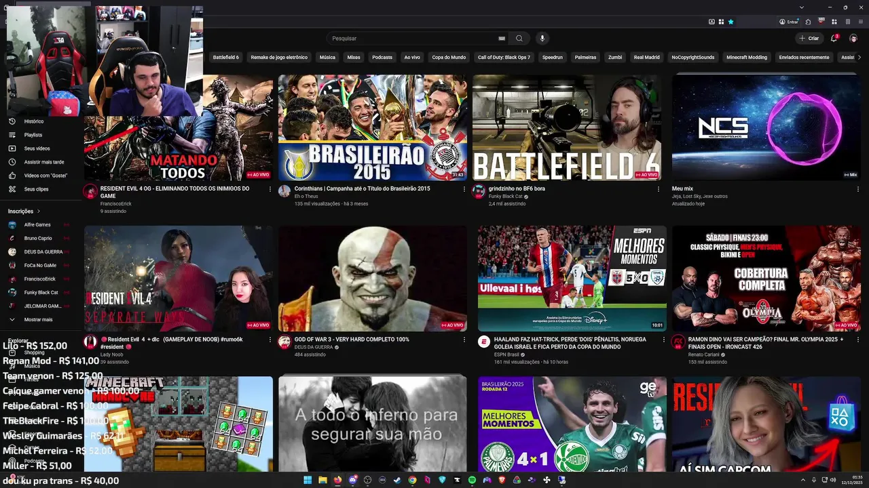
Task: Select the Battlefield 6 filter chip
Action: (x=226, y=58)
